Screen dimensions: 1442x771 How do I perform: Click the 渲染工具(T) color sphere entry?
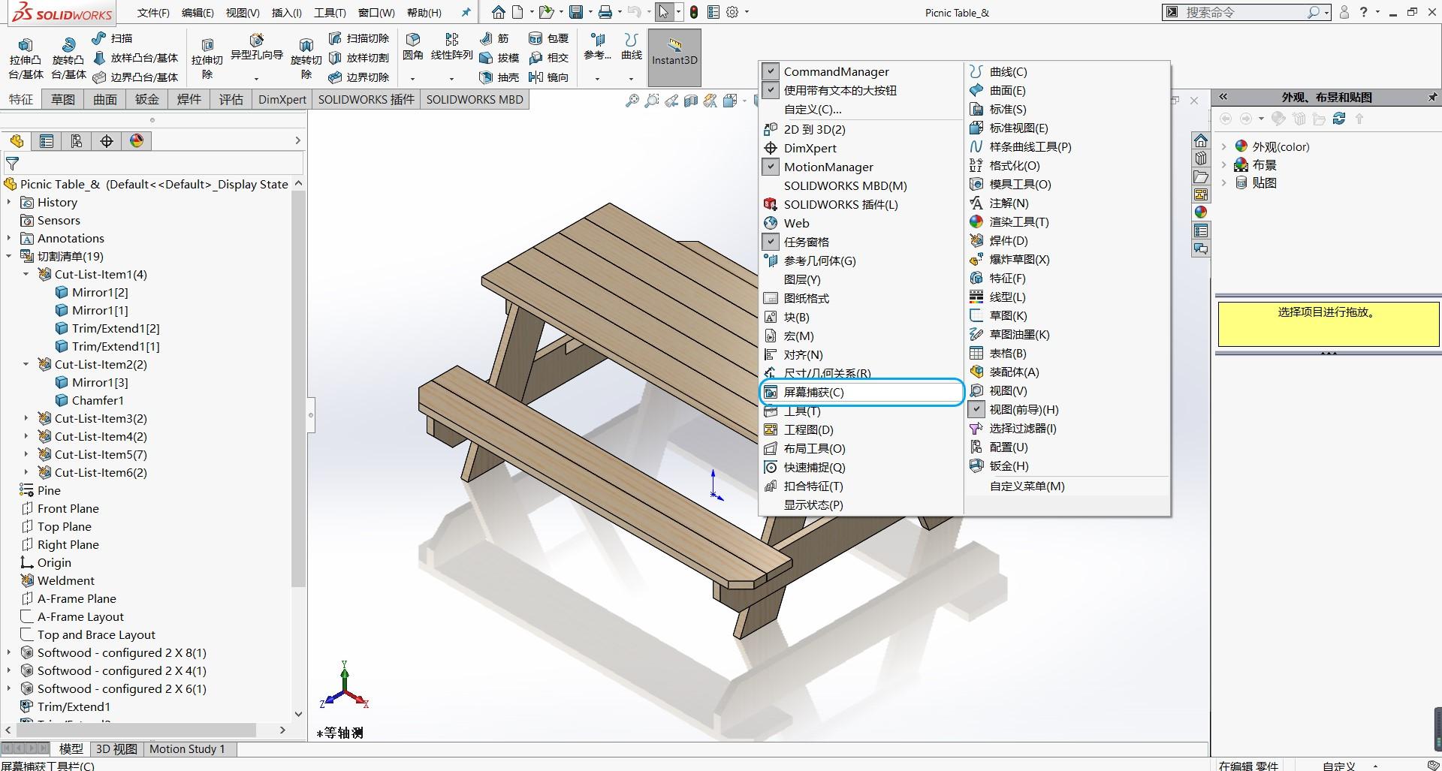point(1009,221)
